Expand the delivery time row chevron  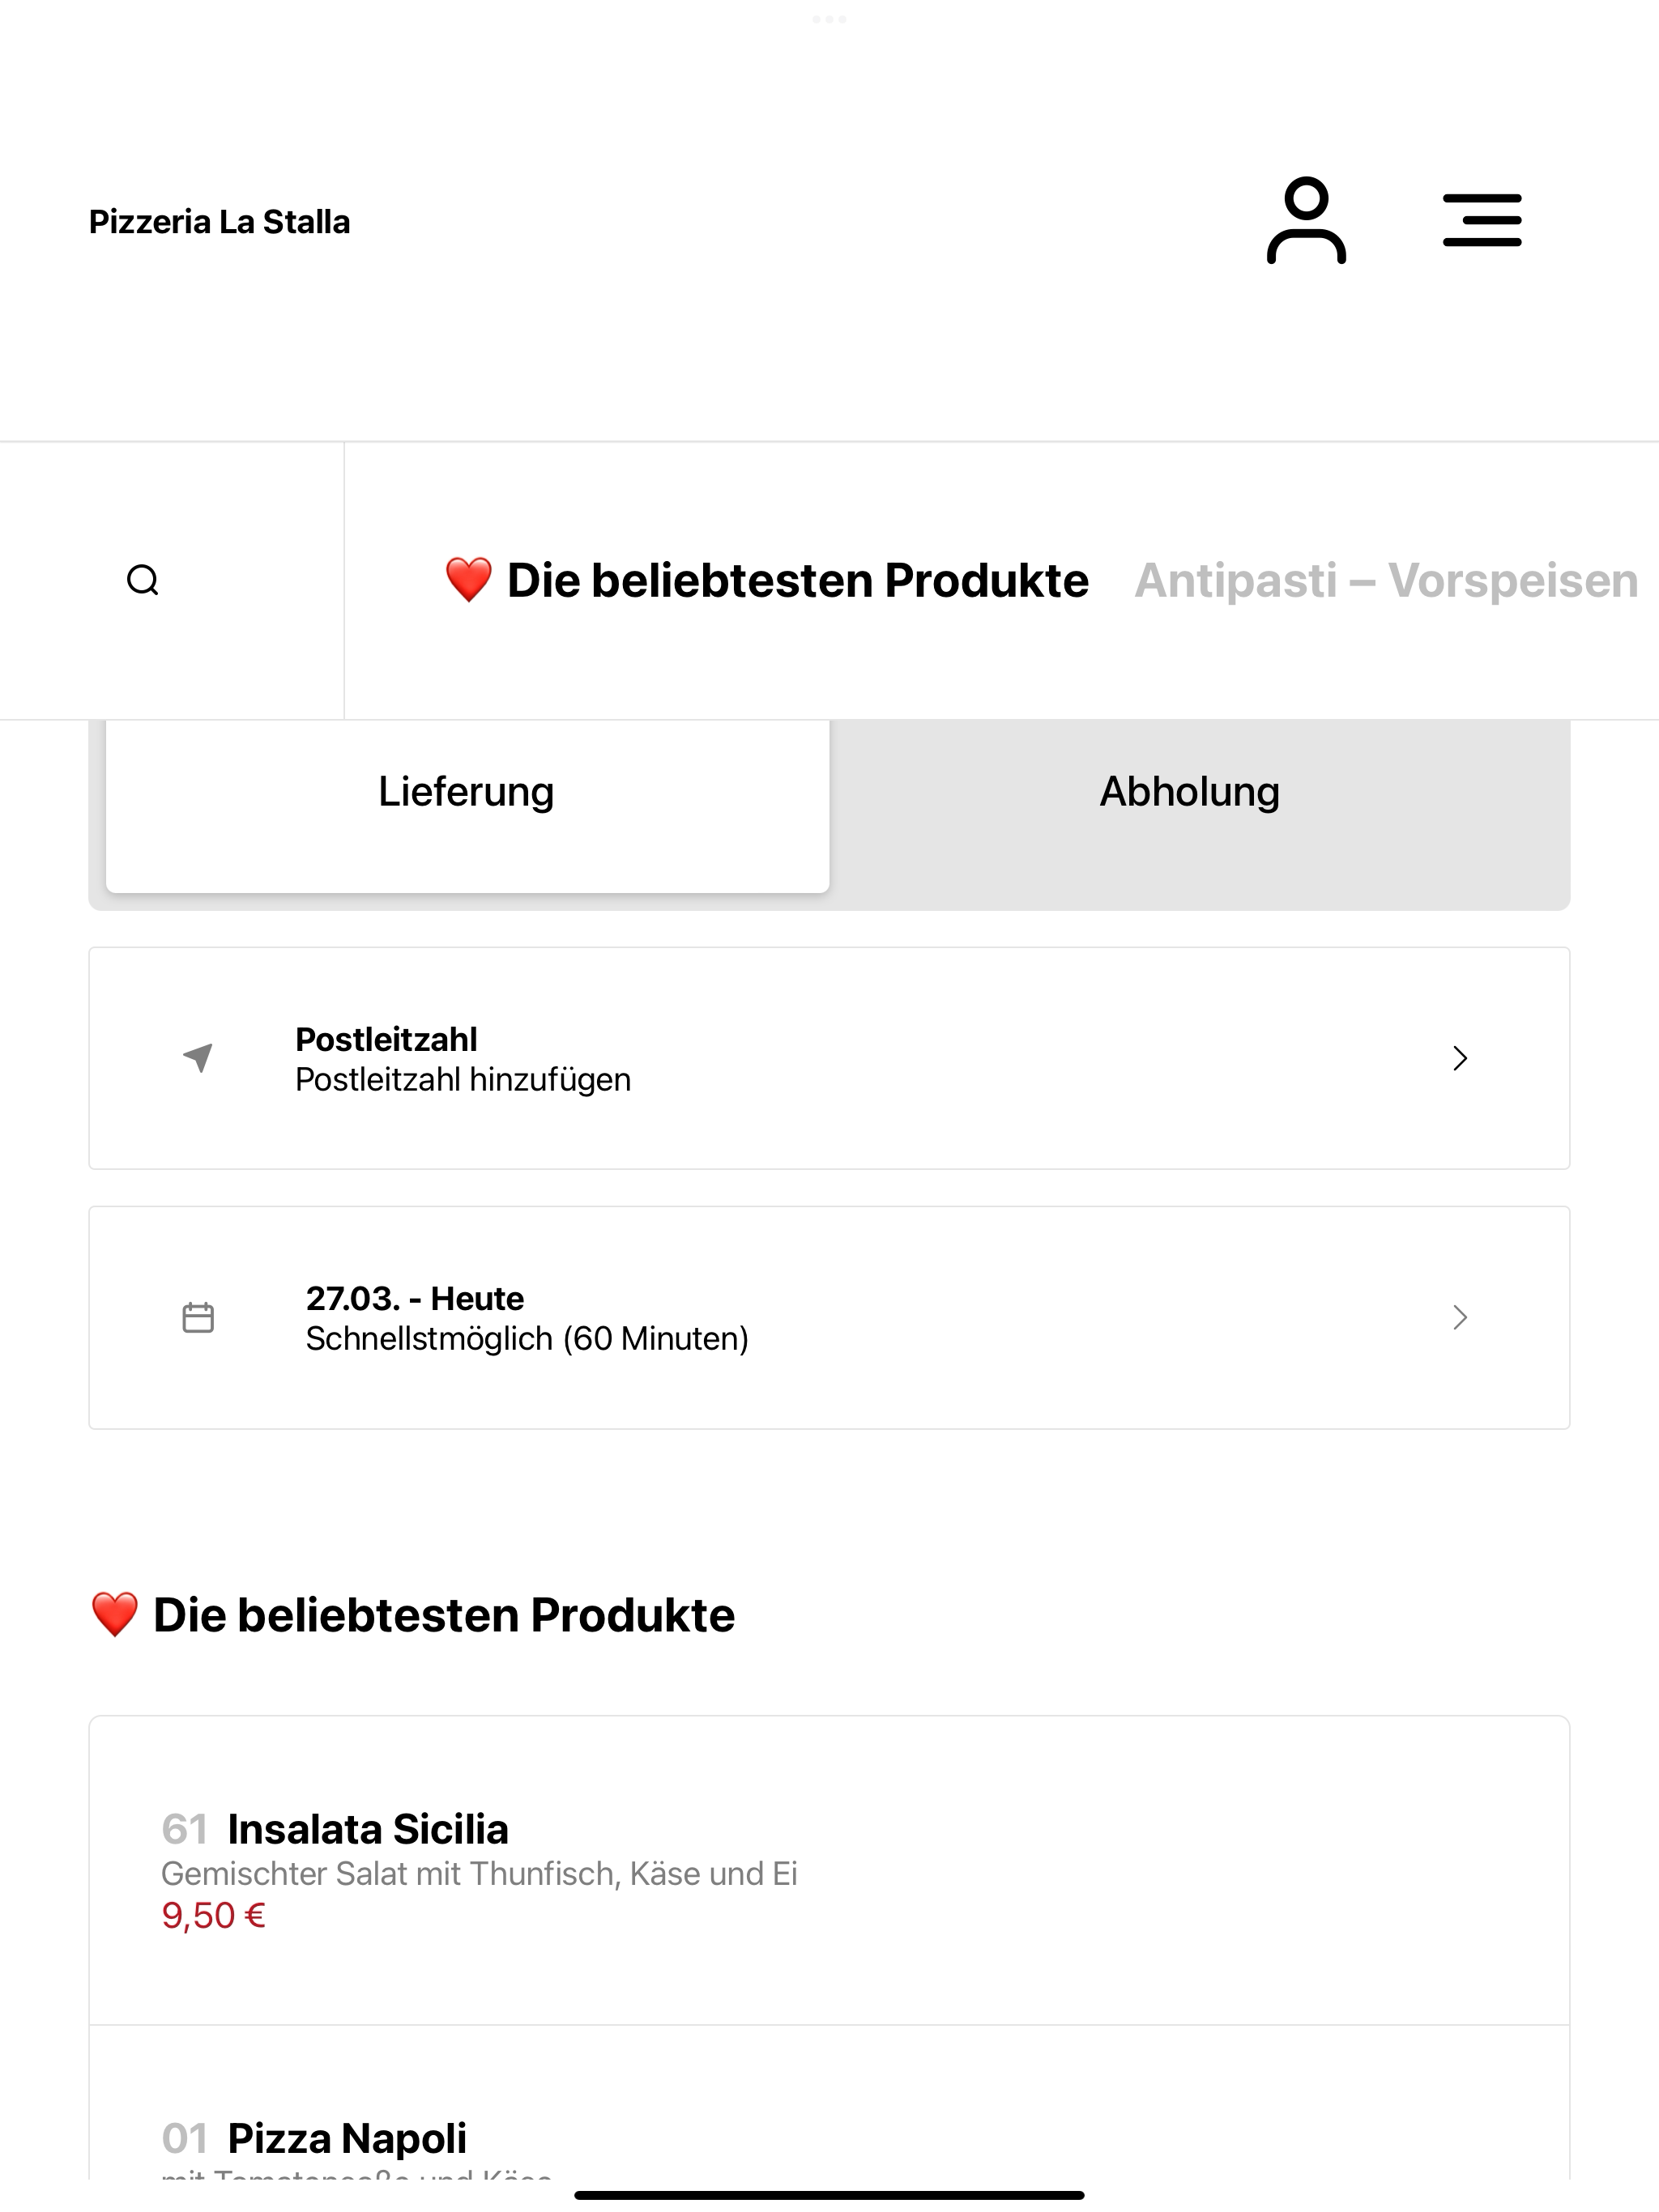coord(1460,1317)
